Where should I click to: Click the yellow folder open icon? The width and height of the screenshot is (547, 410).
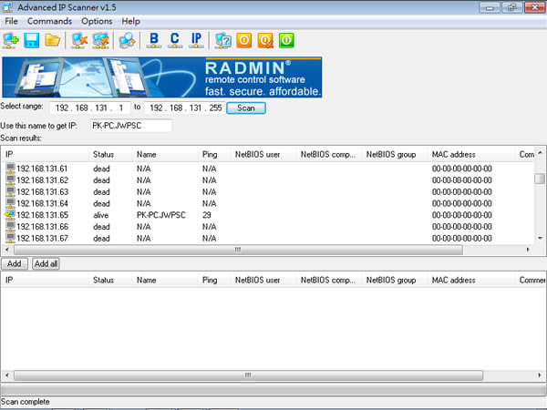click(x=52, y=40)
